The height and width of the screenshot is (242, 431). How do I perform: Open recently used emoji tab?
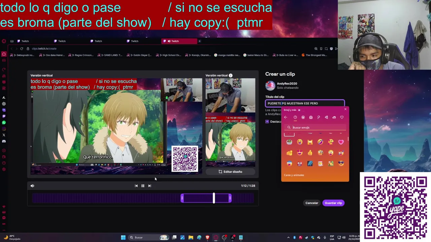click(x=295, y=117)
